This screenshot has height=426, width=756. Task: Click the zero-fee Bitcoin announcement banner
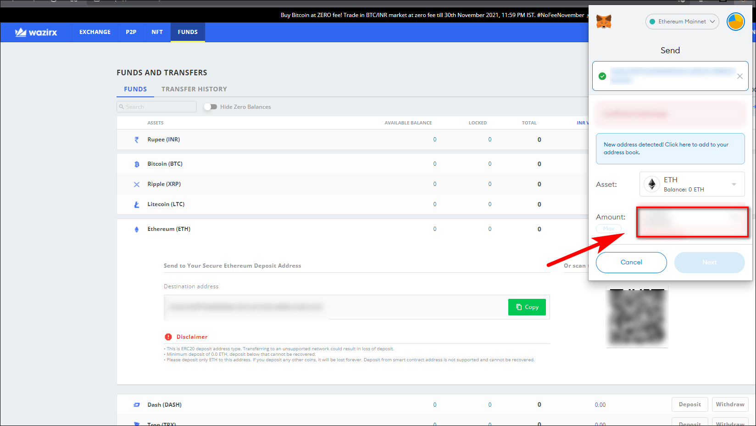point(433,15)
